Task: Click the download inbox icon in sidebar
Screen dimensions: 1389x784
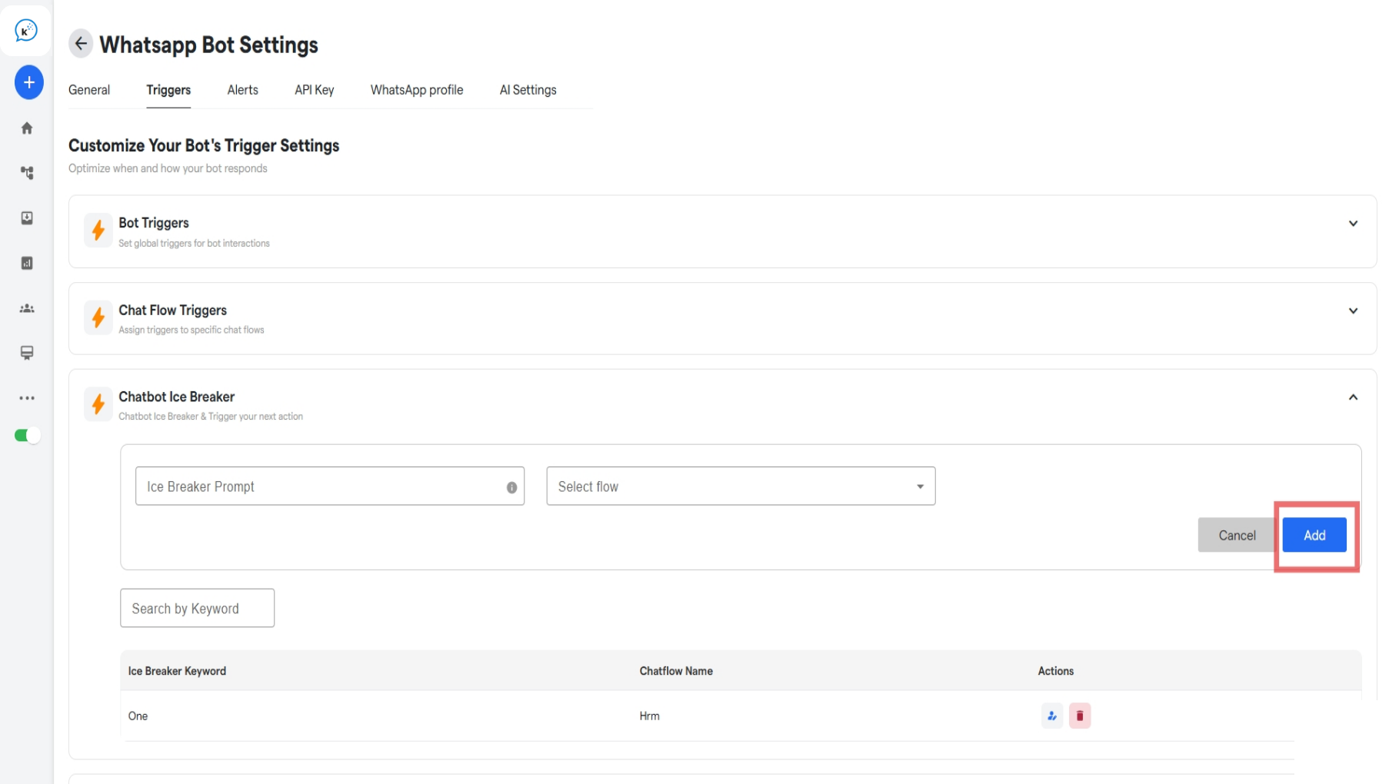Action: pyautogui.click(x=27, y=218)
